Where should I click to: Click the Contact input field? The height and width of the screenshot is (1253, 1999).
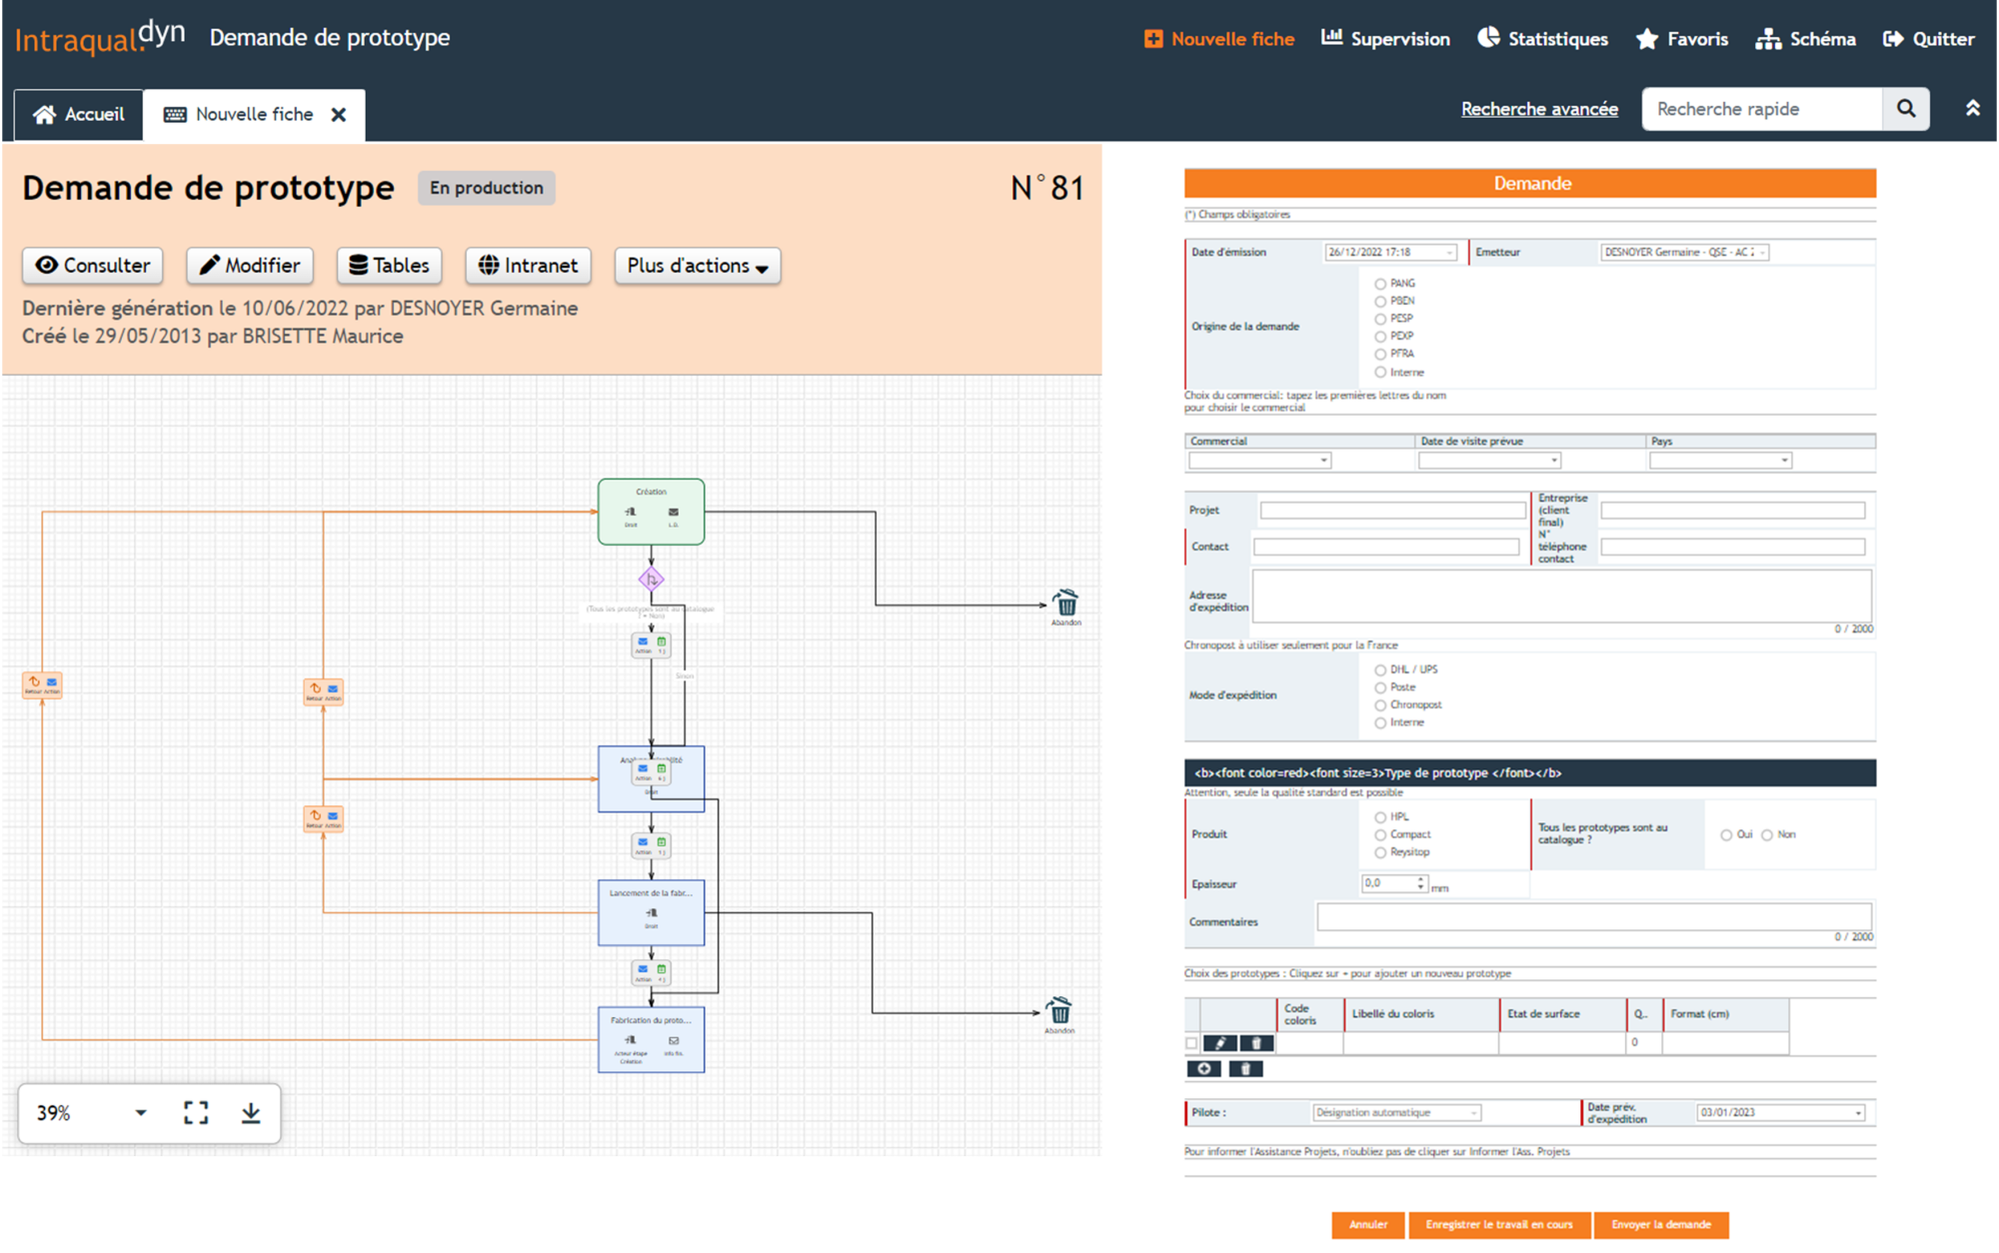(1386, 547)
